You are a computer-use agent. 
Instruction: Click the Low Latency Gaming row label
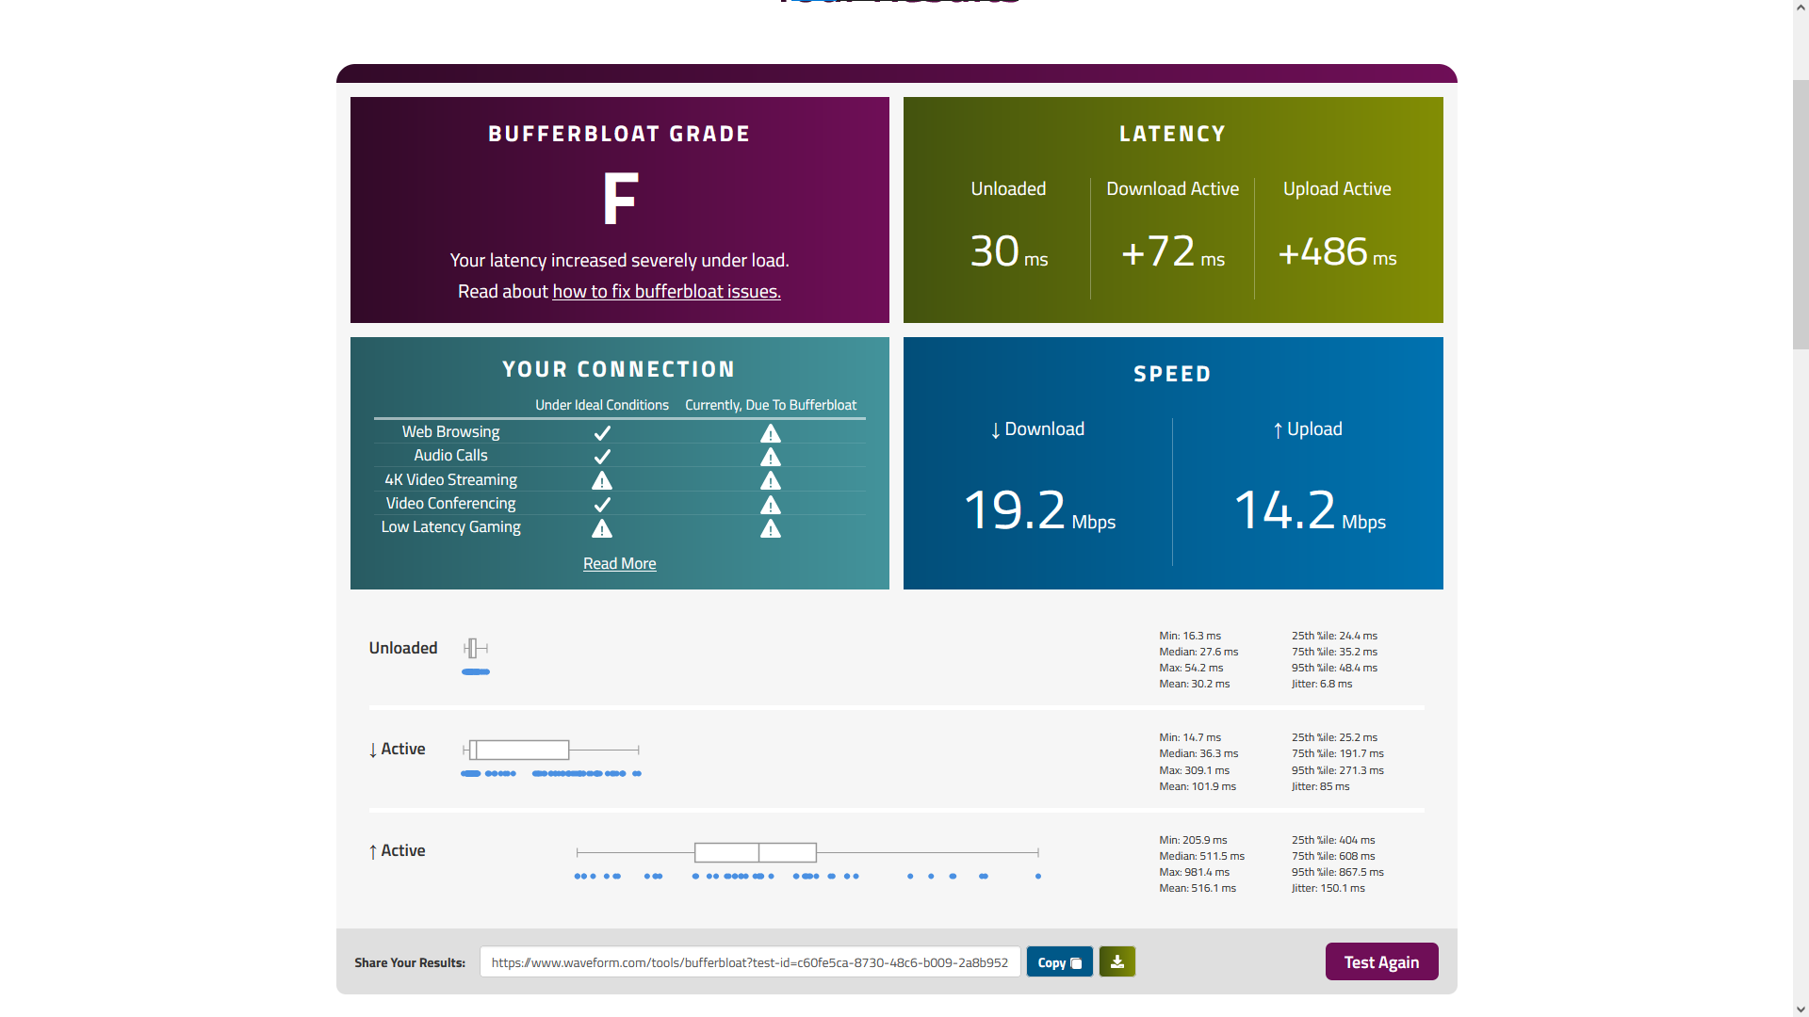pyautogui.click(x=450, y=526)
